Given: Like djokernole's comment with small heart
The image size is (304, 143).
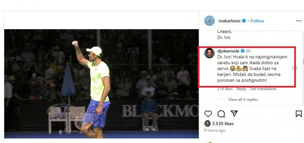Looking at the screenshot, I should [x=294, y=68].
